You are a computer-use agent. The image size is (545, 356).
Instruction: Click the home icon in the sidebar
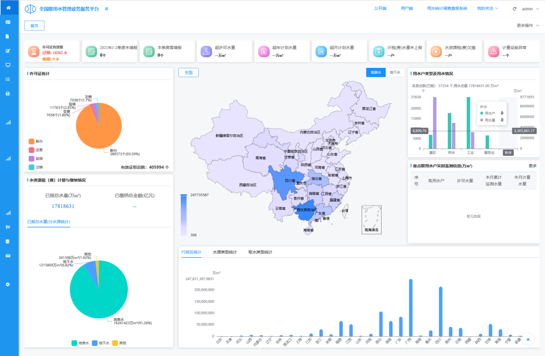click(8, 8)
